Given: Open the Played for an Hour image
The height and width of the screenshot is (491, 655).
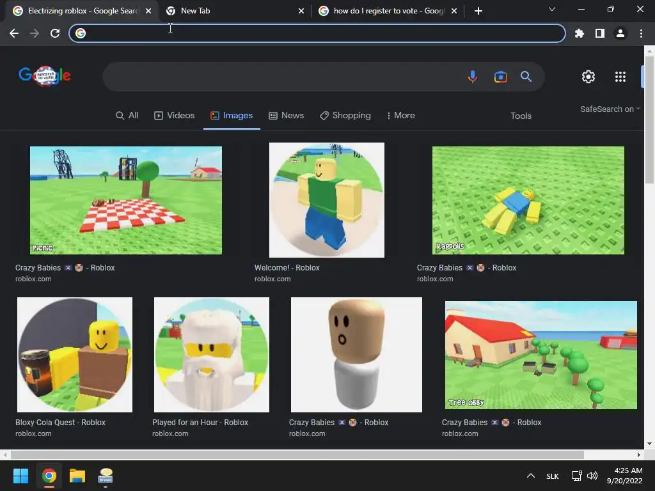Looking at the screenshot, I should [x=211, y=355].
